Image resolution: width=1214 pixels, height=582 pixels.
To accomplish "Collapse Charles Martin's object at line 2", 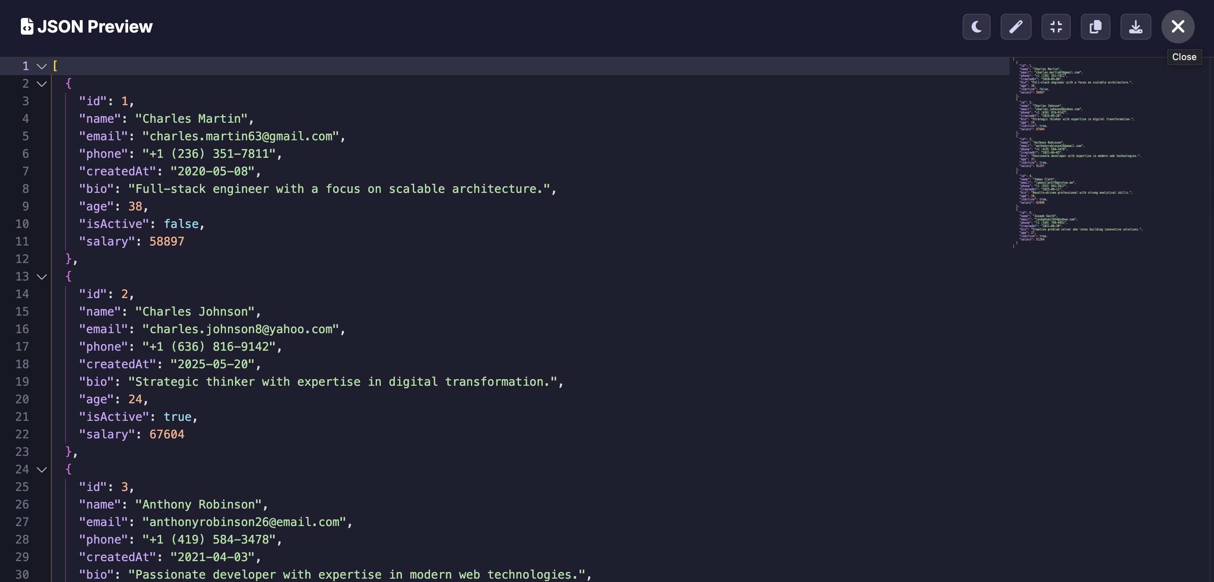I will [x=41, y=84].
